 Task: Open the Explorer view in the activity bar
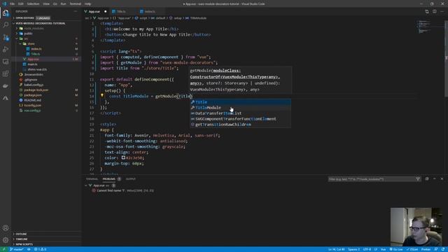[6, 13]
